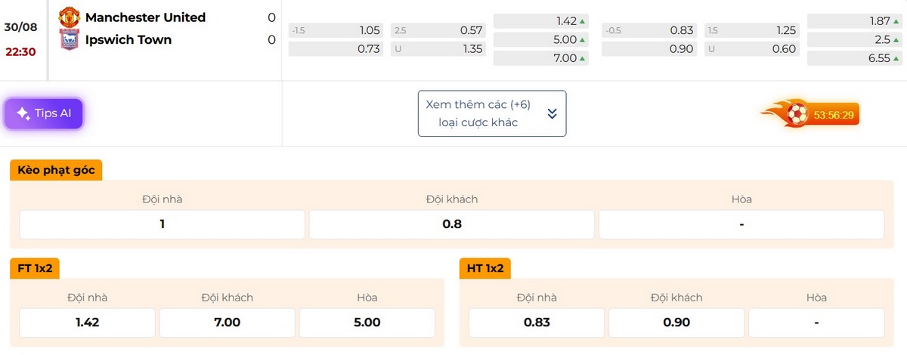Pick the -0.5 handicap odds 0.83 in the top row

pyautogui.click(x=649, y=30)
